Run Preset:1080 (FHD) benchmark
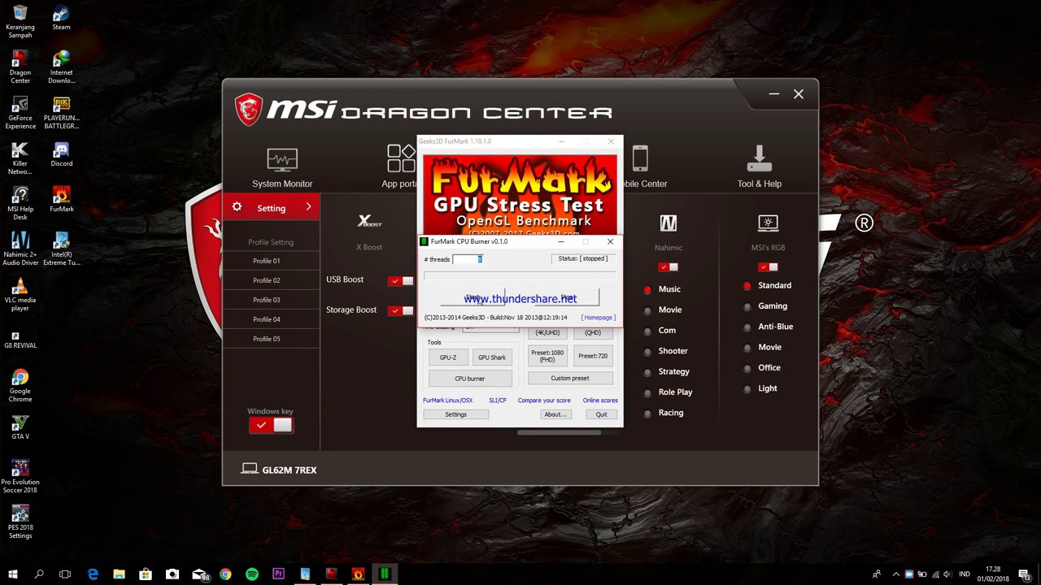Image resolution: width=1041 pixels, height=585 pixels. (547, 356)
